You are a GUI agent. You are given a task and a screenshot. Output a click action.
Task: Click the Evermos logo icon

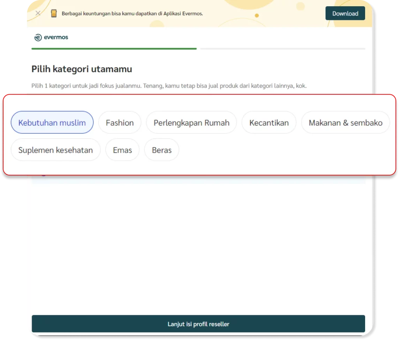click(38, 37)
